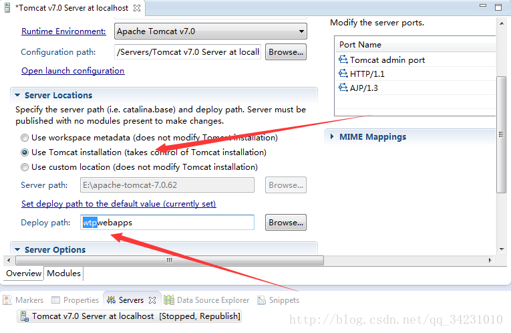Click the AJP/1.3 port icon
Viewport: 511px width, 333px height.
pos(343,88)
